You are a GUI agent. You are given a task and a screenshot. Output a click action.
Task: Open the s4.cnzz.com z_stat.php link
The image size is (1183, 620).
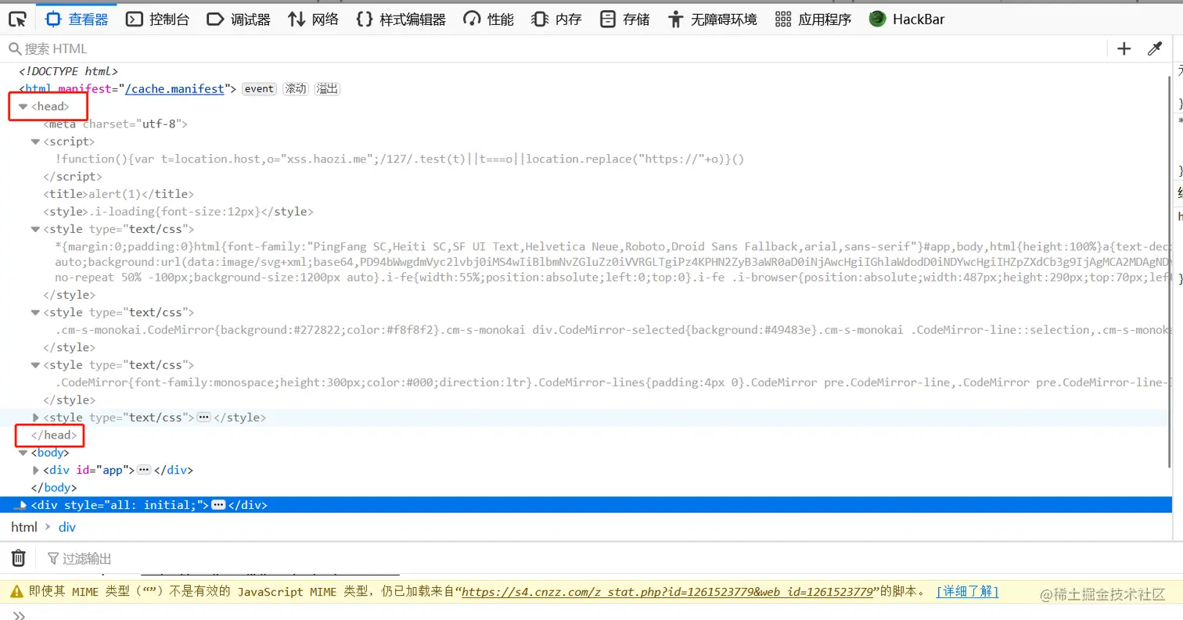click(x=667, y=592)
